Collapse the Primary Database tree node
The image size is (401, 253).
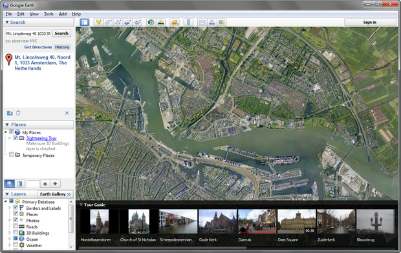6,201
